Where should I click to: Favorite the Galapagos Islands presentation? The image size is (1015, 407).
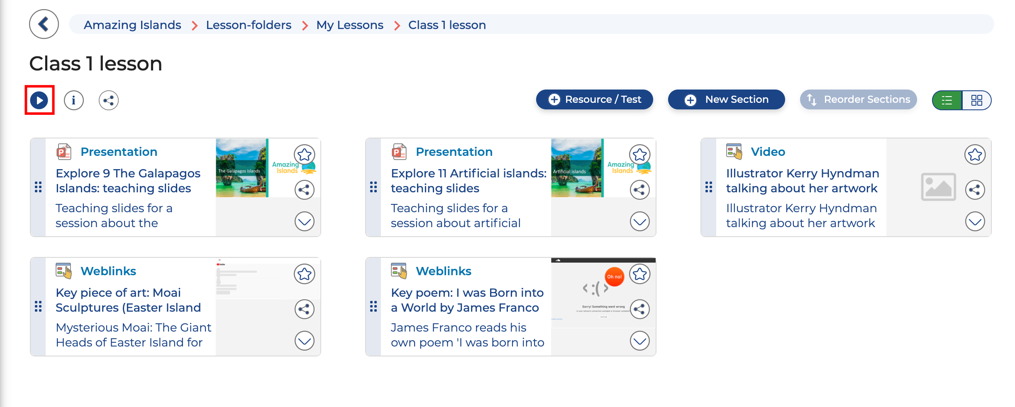pos(304,155)
